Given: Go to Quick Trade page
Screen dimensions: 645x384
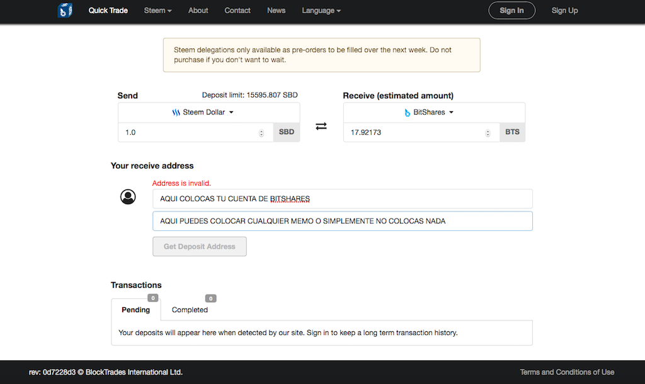Looking at the screenshot, I should (108, 11).
